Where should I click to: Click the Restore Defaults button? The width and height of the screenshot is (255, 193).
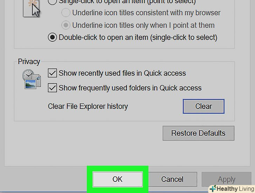[x=198, y=133]
